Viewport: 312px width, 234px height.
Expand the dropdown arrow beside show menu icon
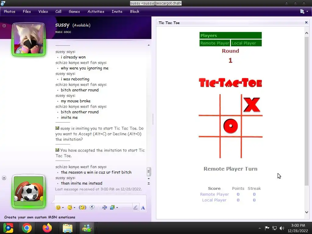click(x=307, y=12)
